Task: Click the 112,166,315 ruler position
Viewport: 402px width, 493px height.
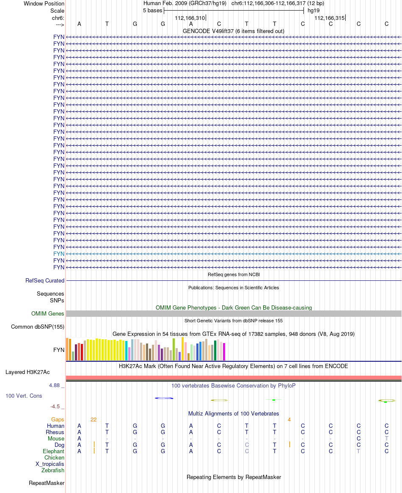Action: point(330,18)
